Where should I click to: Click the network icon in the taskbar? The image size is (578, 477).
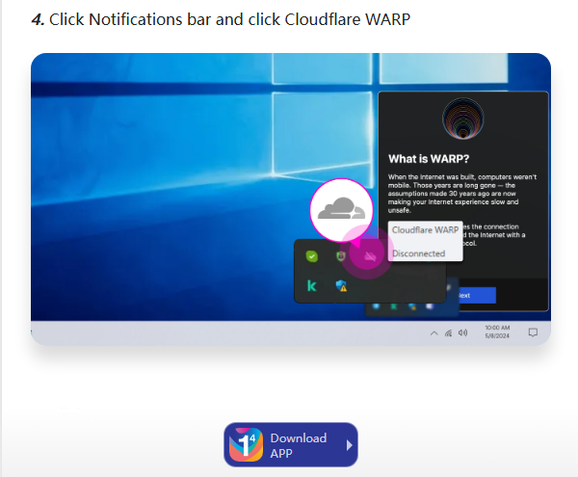448,333
